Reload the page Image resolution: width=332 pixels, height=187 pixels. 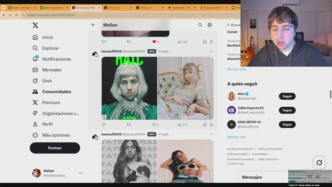tap(16, 15)
